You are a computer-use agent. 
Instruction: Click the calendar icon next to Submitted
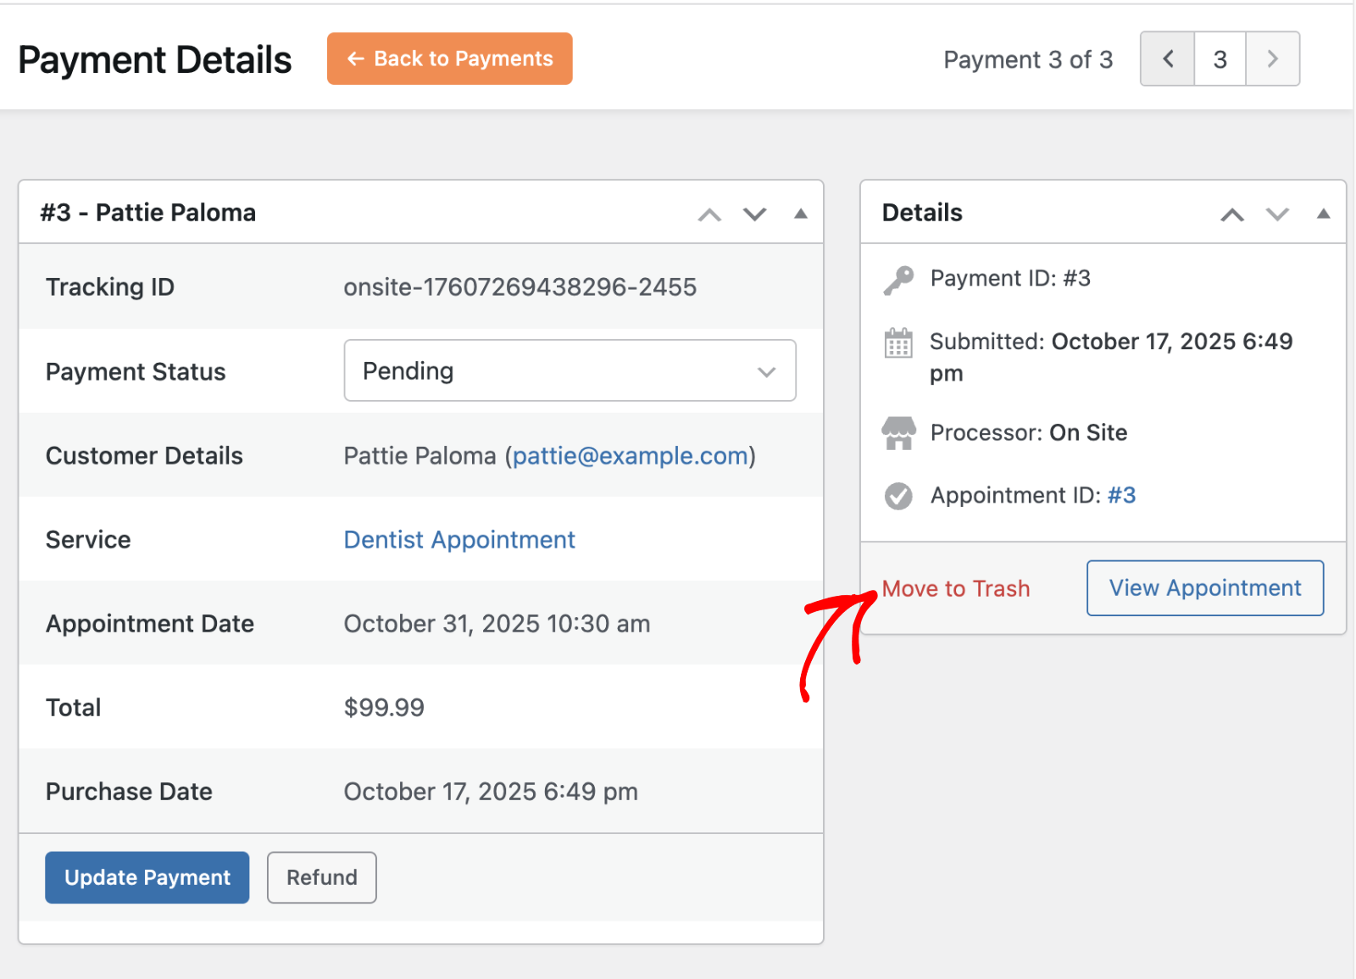[x=898, y=343]
